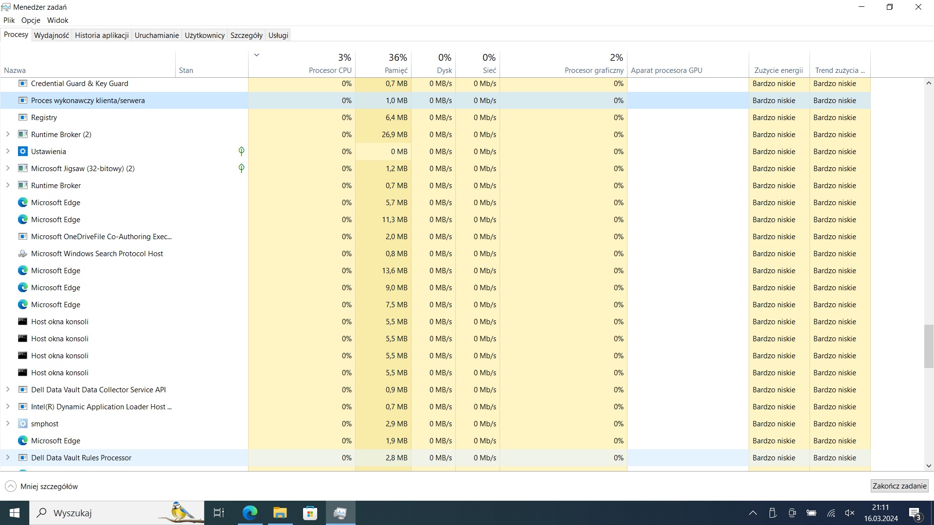Click the Zakończ zadanie button
This screenshot has width=934, height=525.
899,486
